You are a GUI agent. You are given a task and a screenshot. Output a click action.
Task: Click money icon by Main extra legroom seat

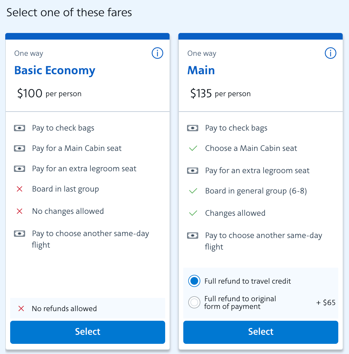coord(193,171)
